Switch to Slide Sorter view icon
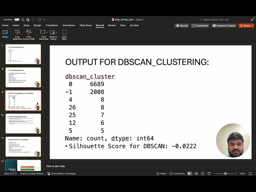 (x=196, y=174)
